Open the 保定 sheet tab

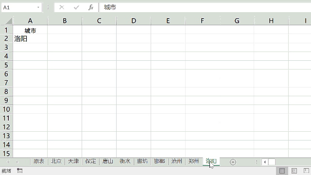coord(91,161)
